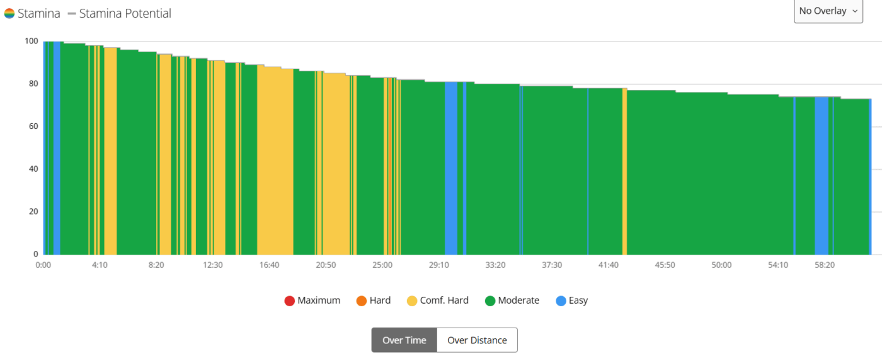
Task: Click the 4:10 time axis label
Action: pyautogui.click(x=100, y=265)
